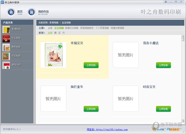Open the QQ交谈 chat icon

[x=159, y=129]
